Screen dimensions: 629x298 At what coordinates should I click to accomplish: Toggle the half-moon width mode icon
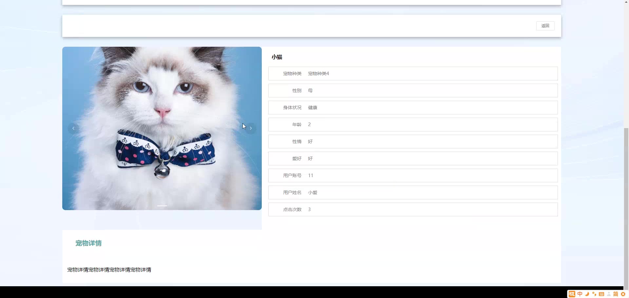(587, 294)
